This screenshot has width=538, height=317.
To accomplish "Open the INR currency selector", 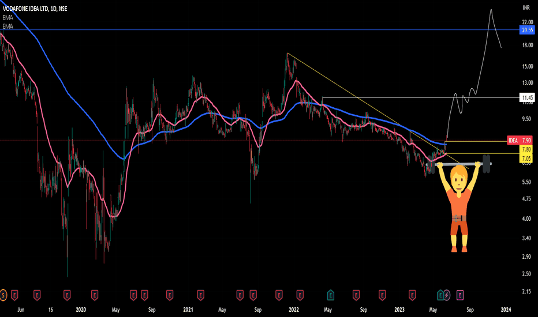I will click(526, 7).
